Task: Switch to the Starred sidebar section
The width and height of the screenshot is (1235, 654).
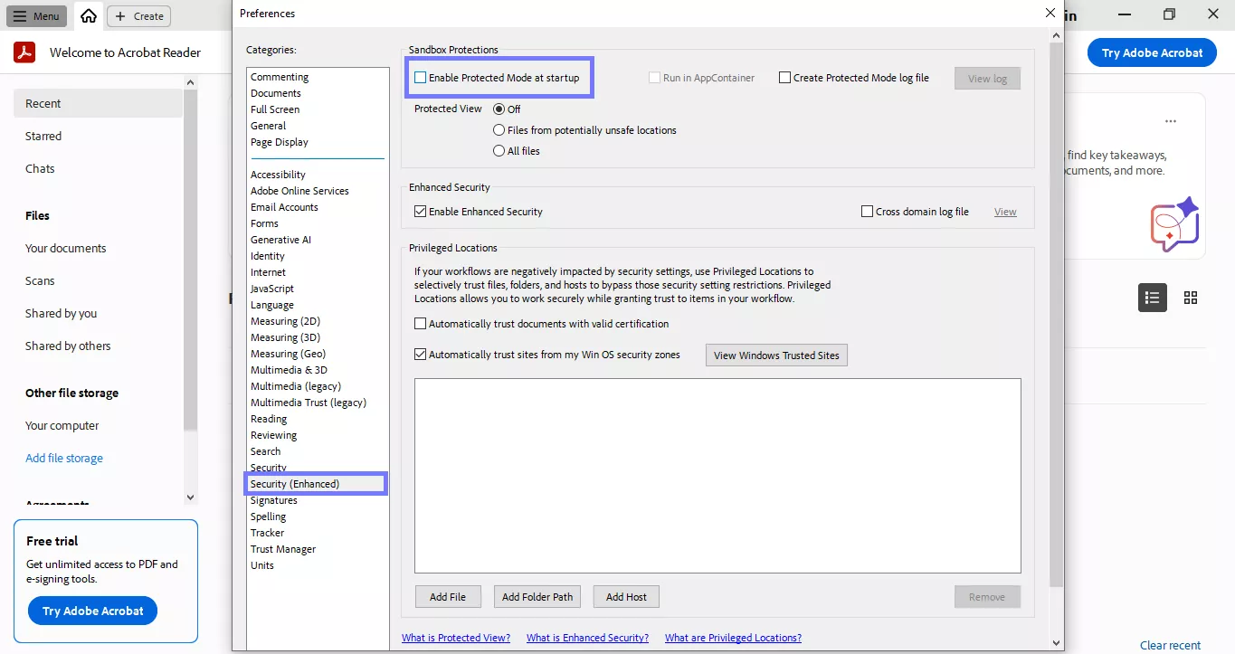Action: click(43, 136)
